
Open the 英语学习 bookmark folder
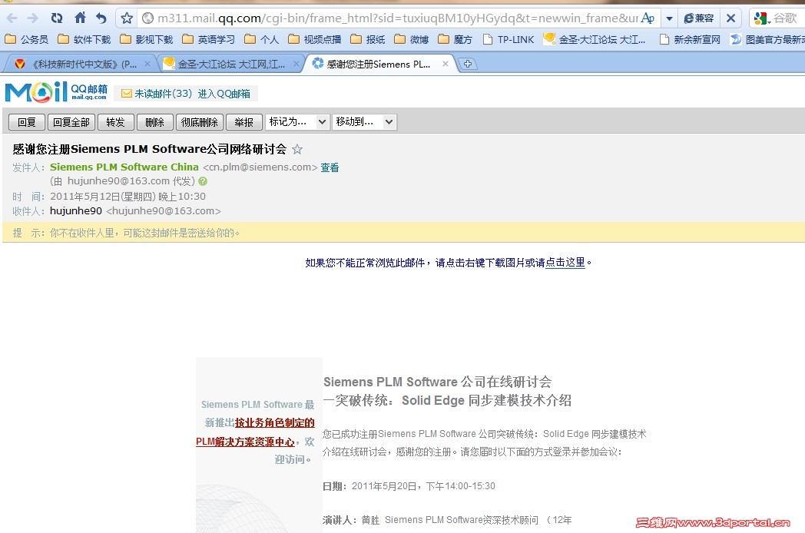pyautogui.click(x=208, y=39)
